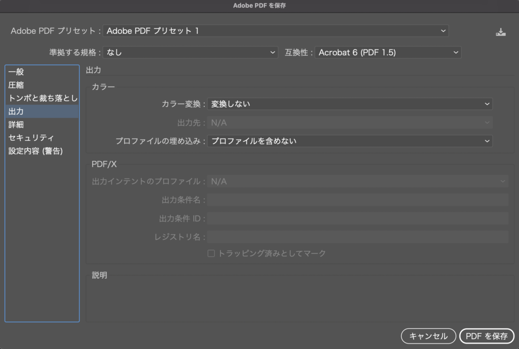Screen dimensions: 519x349
Task: Go to the 詳細 section
Action: [16, 124]
